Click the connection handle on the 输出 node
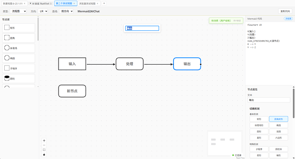 [x=201, y=64]
